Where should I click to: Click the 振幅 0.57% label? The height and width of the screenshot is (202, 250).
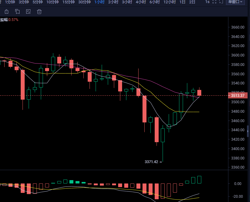[9, 20]
